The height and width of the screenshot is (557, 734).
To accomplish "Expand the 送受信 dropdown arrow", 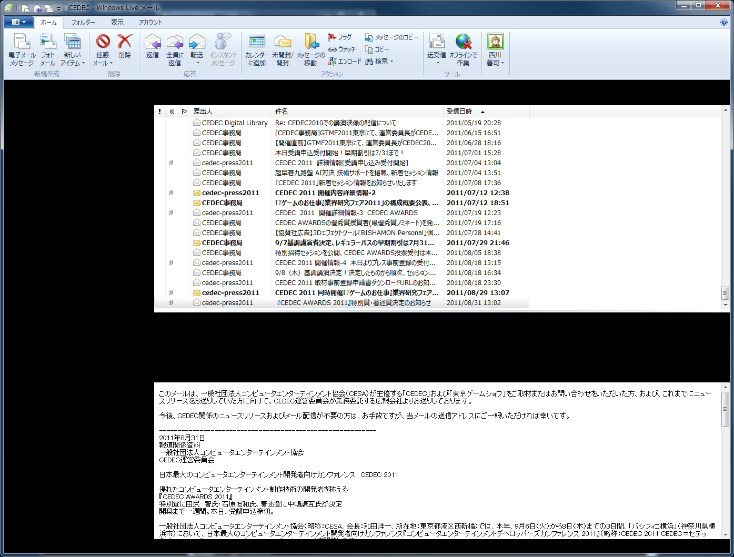I will pos(437,63).
